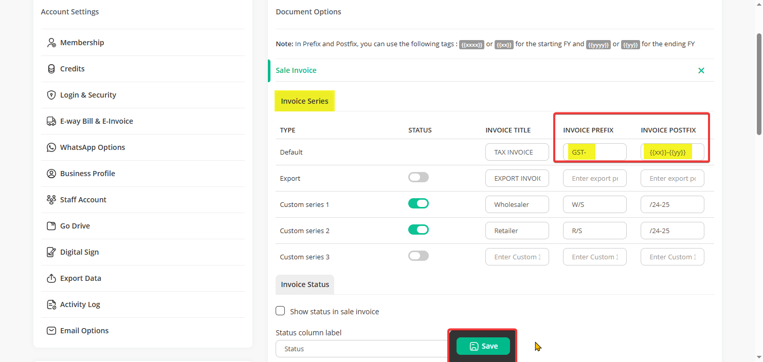Click the Staff Account group icon
Screen dimensions: 763x362
tap(51, 200)
